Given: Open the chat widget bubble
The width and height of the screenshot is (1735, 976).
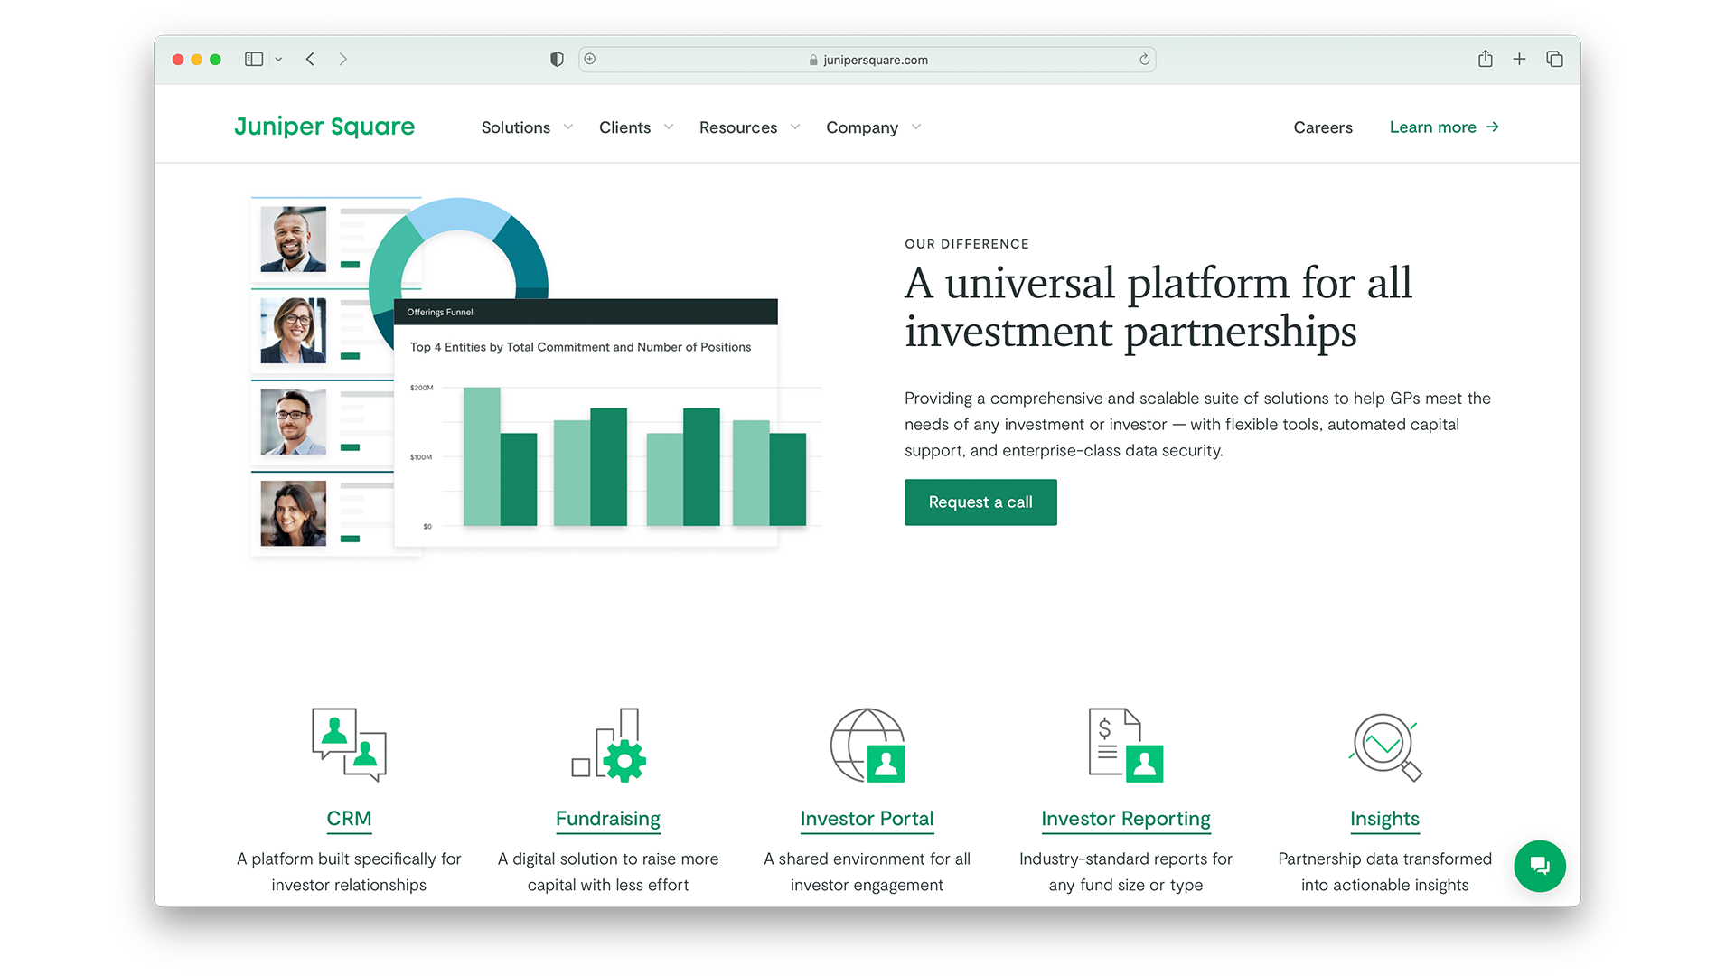Looking at the screenshot, I should tap(1539, 866).
